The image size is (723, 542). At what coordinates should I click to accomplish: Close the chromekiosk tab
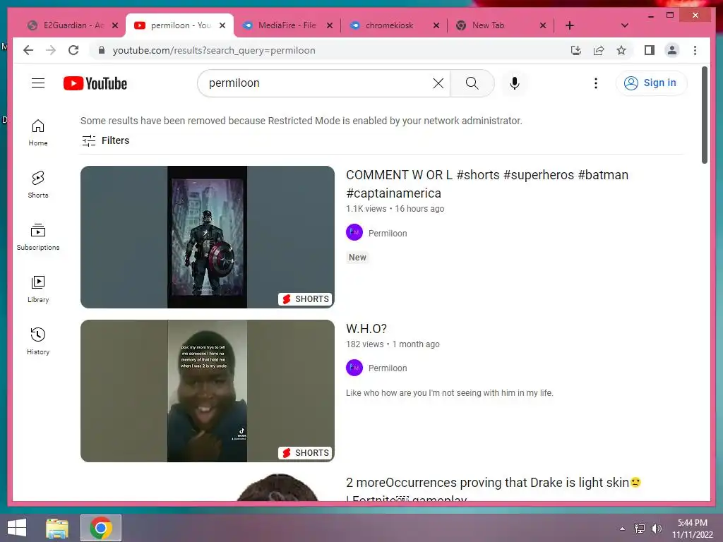pyautogui.click(x=436, y=25)
